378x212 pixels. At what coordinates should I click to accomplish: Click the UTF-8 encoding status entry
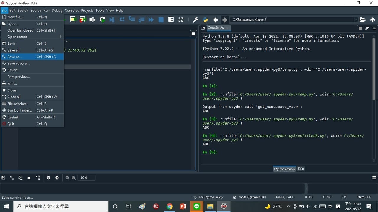click(x=309, y=197)
